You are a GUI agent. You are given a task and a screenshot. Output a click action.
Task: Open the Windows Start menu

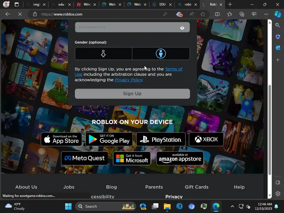(68, 206)
